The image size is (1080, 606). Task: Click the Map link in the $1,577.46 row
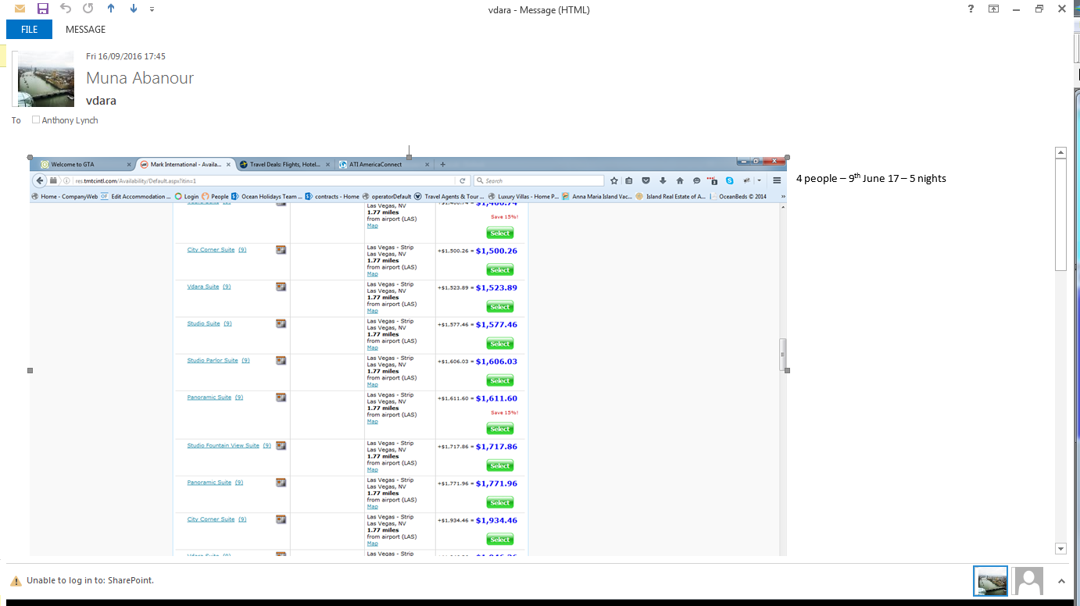372,348
